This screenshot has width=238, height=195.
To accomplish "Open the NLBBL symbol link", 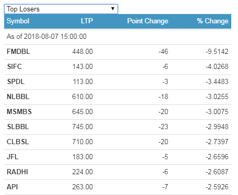I will (x=18, y=96).
